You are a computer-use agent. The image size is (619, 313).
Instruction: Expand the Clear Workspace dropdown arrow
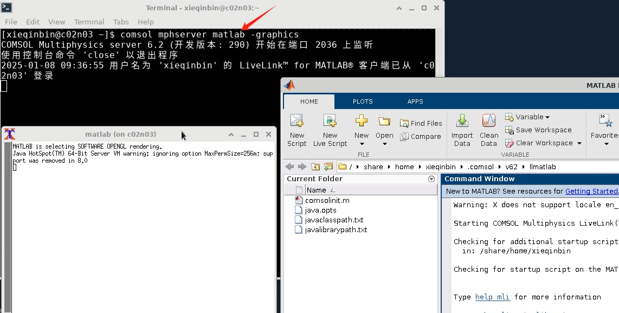click(x=579, y=143)
